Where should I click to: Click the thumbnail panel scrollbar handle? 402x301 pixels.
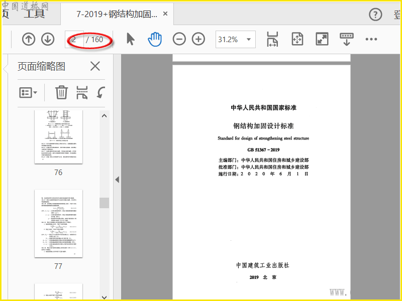point(104,203)
